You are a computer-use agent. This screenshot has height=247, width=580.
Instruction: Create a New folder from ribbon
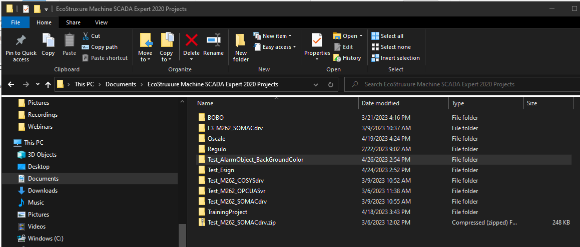241,48
